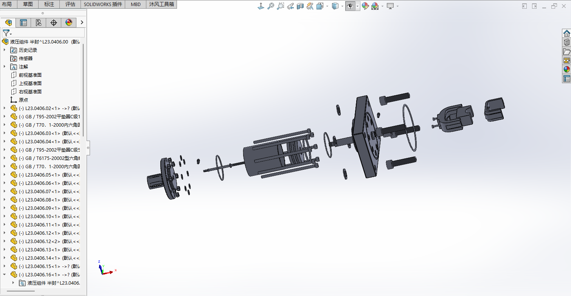This screenshot has height=296, width=571.
Task: Collapse component L23.0406.16<1>
Action: [x=5, y=274]
